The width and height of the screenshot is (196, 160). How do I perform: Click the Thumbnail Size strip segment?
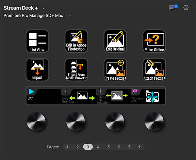pos(148,96)
